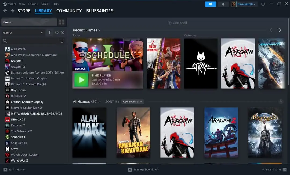Open the American Nightmare cover thumbnail
Screen dimensions: 290x175
point(133,132)
